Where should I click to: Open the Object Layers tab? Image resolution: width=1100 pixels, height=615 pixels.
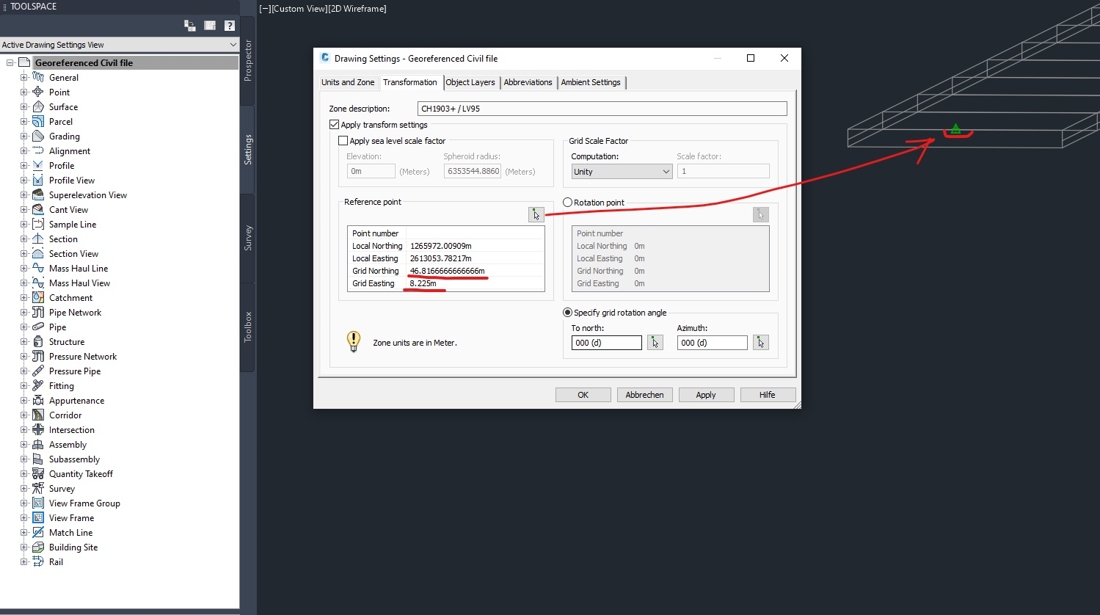[x=470, y=81]
